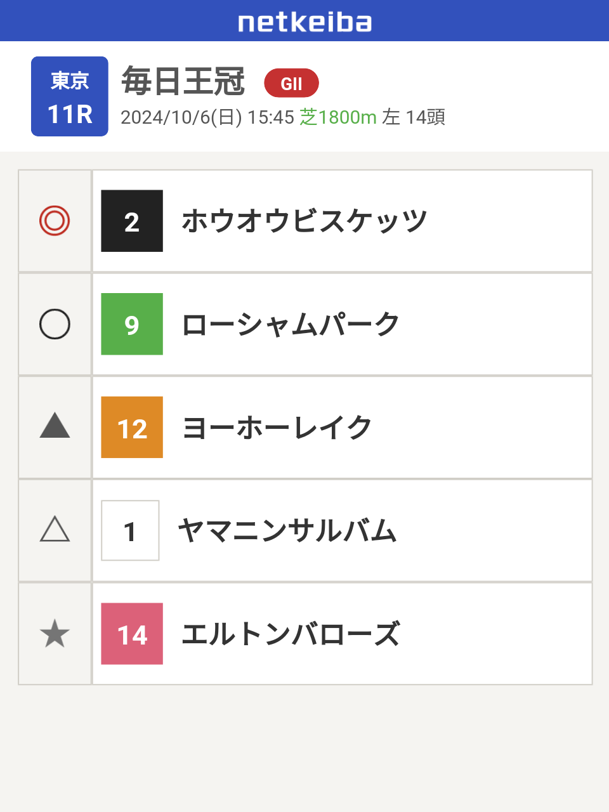Click the red double-circle favorite mark

click(x=55, y=221)
